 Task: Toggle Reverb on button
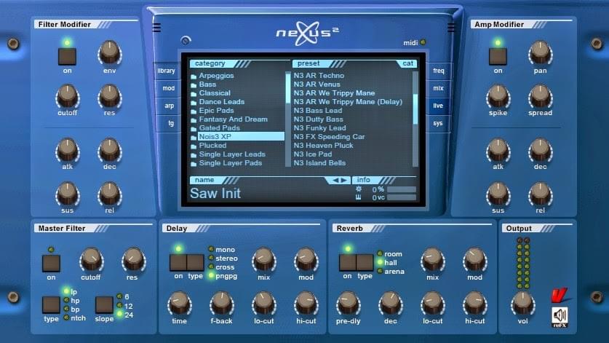click(x=348, y=262)
